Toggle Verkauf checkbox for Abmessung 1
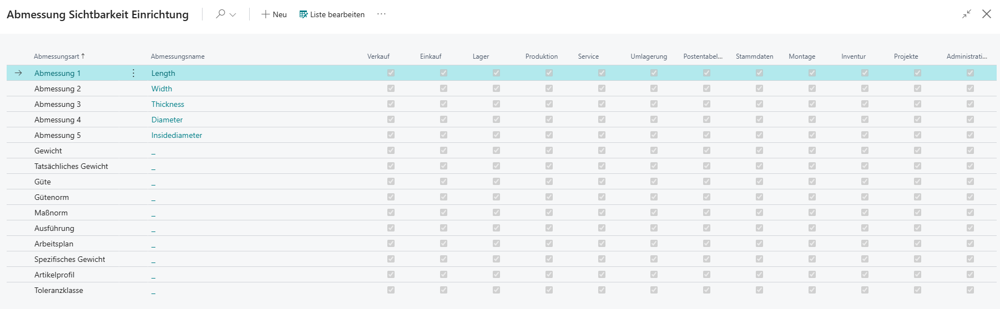The height and width of the screenshot is (309, 1000). pos(391,73)
